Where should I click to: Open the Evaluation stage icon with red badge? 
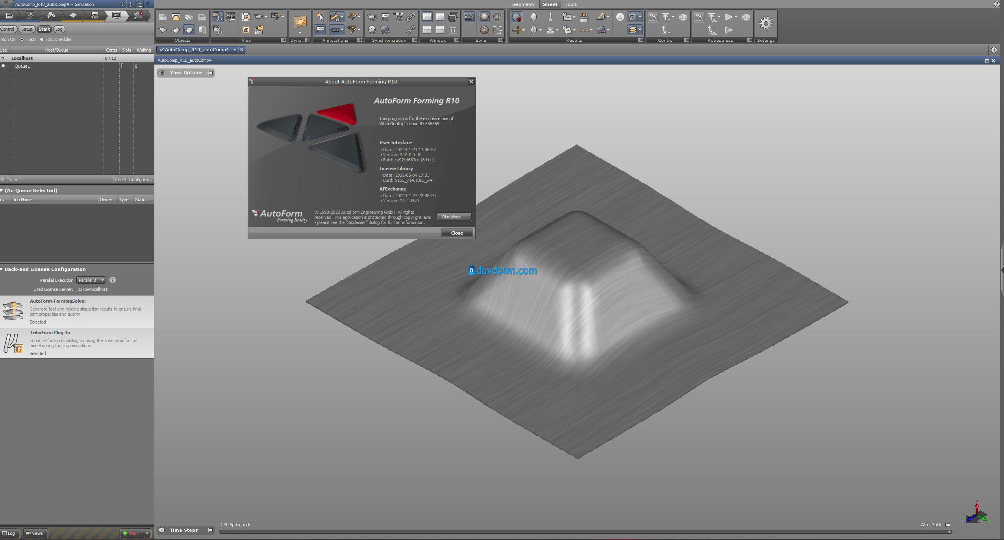click(x=138, y=15)
